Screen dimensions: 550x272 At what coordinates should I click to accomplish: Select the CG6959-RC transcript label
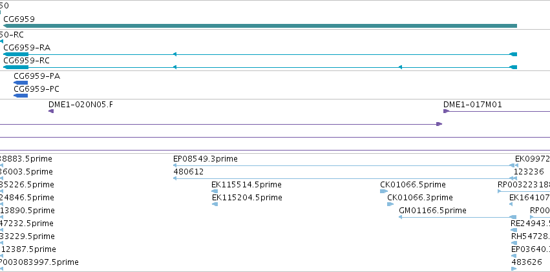click(26, 61)
